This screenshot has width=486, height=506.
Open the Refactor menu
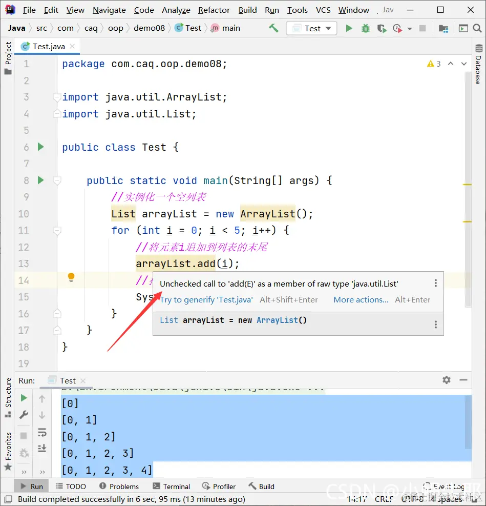214,10
